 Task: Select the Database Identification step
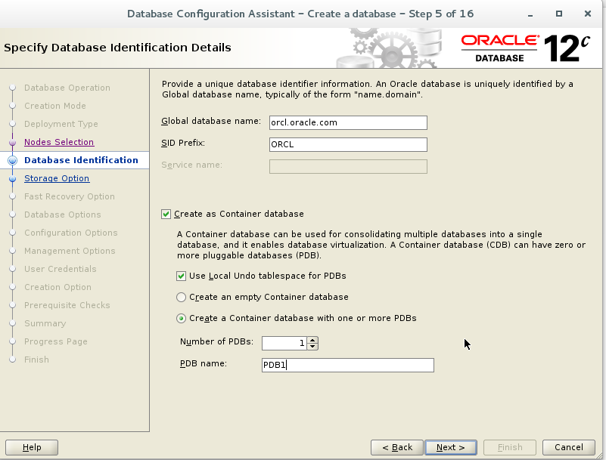click(x=81, y=160)
